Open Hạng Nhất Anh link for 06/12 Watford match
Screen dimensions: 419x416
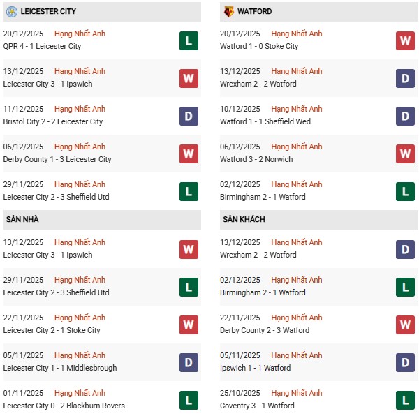click(297, 147)
